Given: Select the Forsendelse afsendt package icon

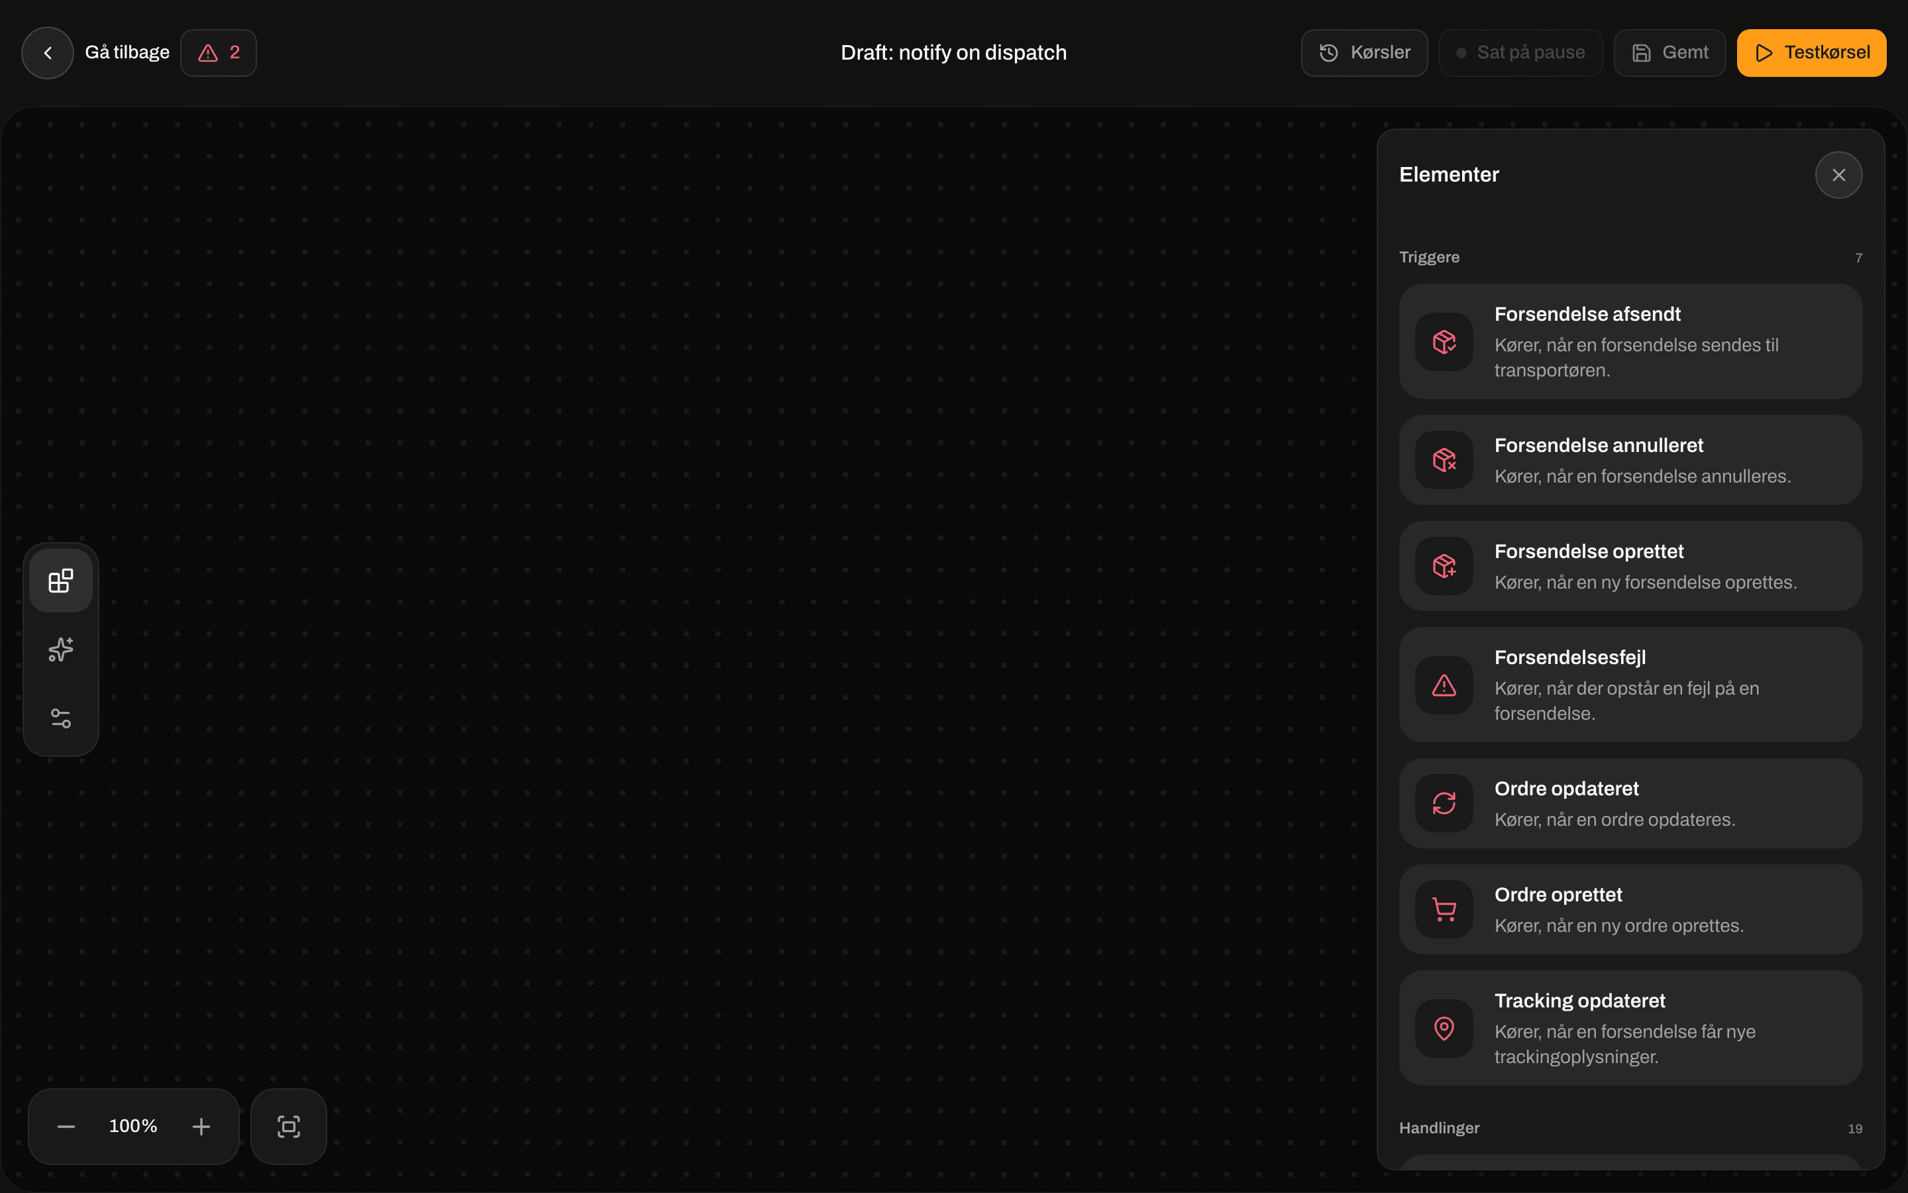Looking at the screenshot, I should tap(1444, 341).
